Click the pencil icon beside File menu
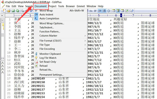 pyautogui.click(x=3, y=6)
